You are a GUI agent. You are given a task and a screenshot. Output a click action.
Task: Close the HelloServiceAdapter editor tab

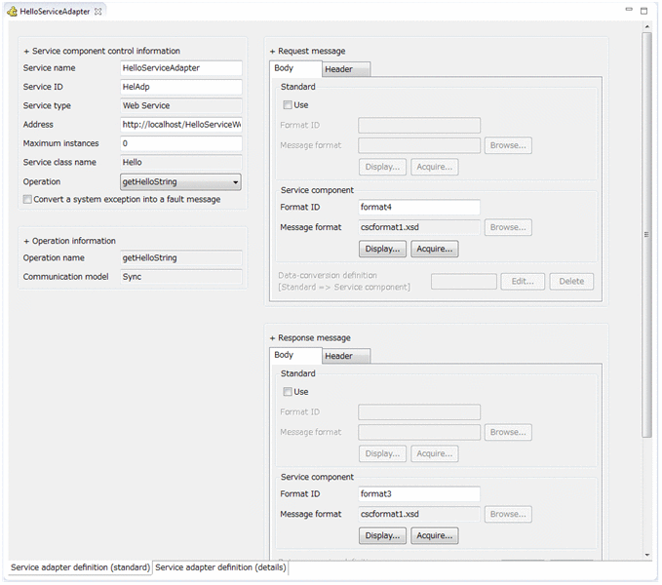[x=97, y=12]
